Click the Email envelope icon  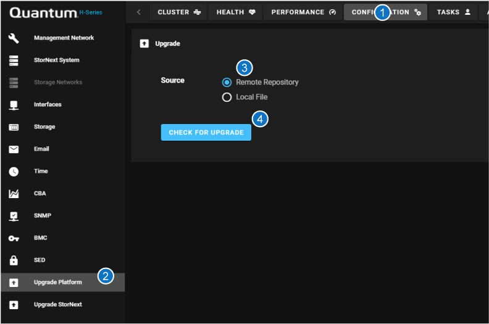(14, 149)
